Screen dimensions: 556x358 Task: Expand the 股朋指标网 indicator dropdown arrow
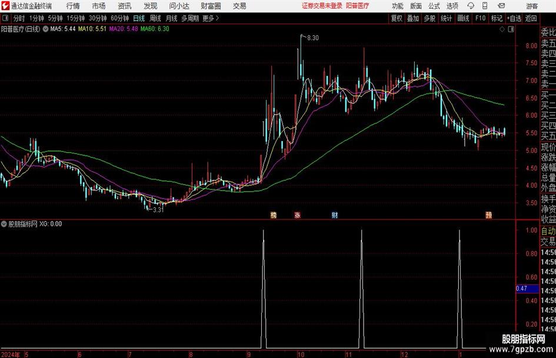pyautogui.click(x=4, y=224)
